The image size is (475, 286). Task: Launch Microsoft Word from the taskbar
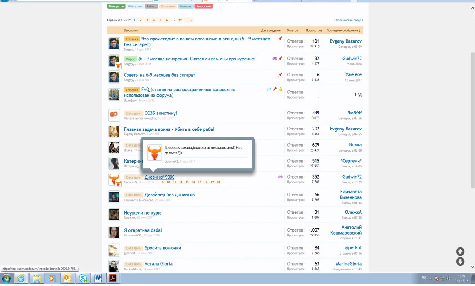click(x=98, y=279)
